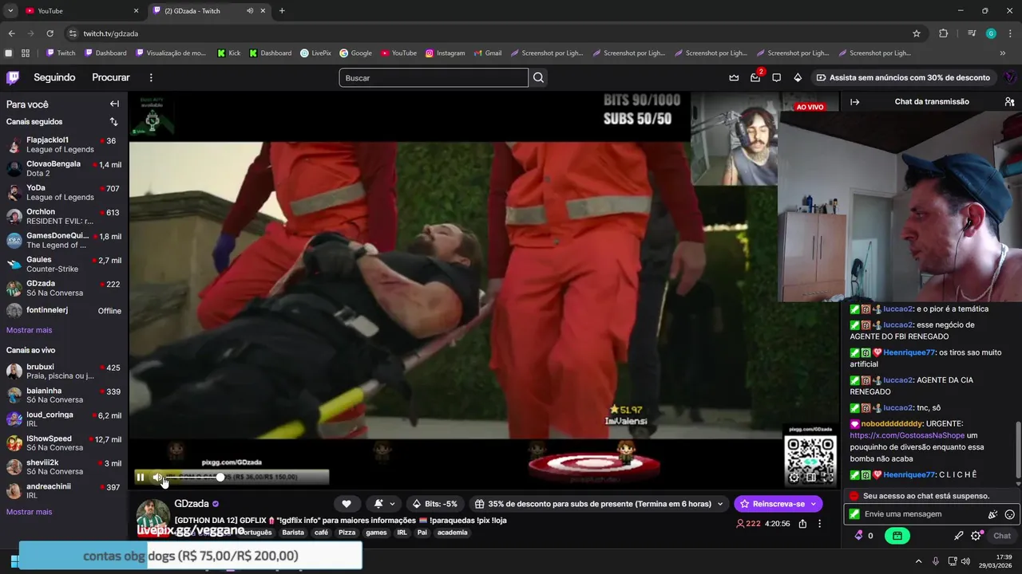Click the Bits: -5% button
The width and height of the screenshot is (1022, 574).
435,504
